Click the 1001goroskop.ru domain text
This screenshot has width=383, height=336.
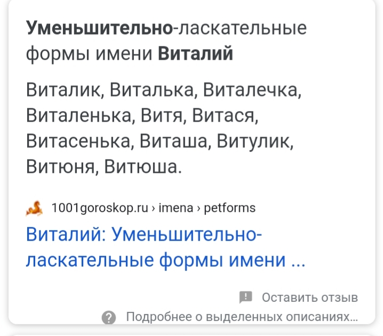pos(99,208)
